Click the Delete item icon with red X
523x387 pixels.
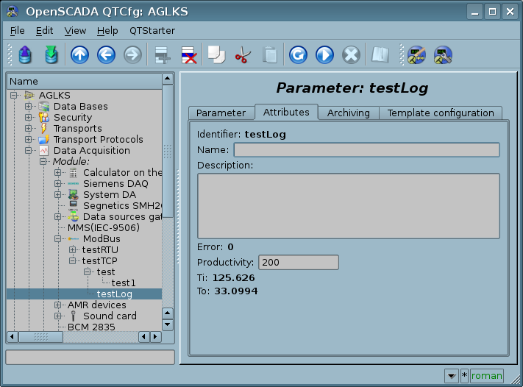click(189, 55)
